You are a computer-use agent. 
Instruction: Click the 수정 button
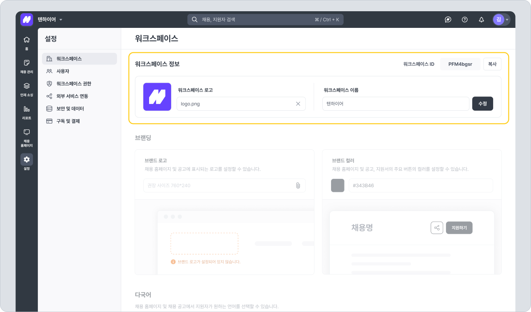(483, 104)
